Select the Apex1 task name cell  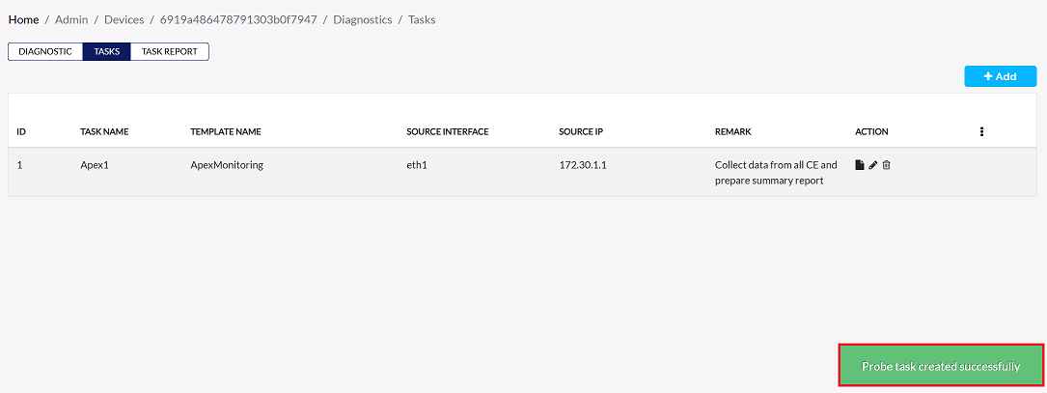click(95, 165)
